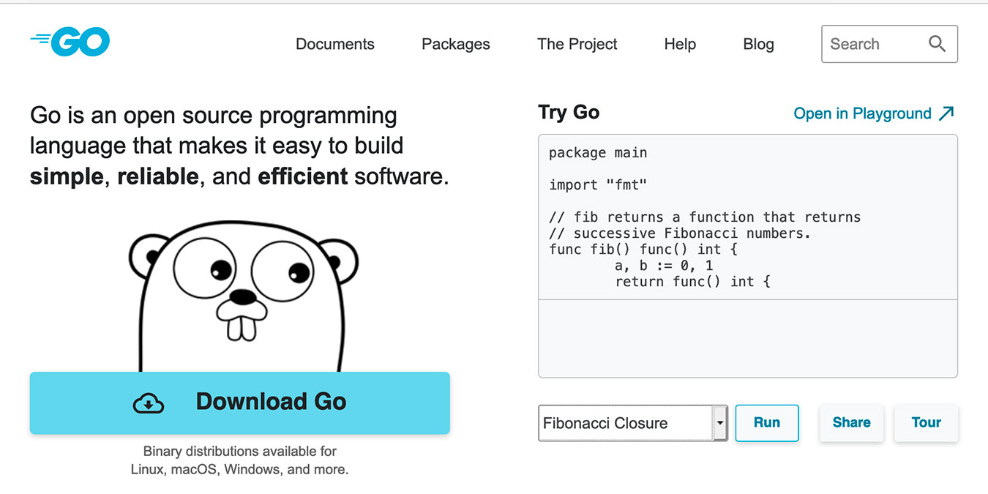
Task: Open the example selector dropdown arrow
Action: click(719, 423)
